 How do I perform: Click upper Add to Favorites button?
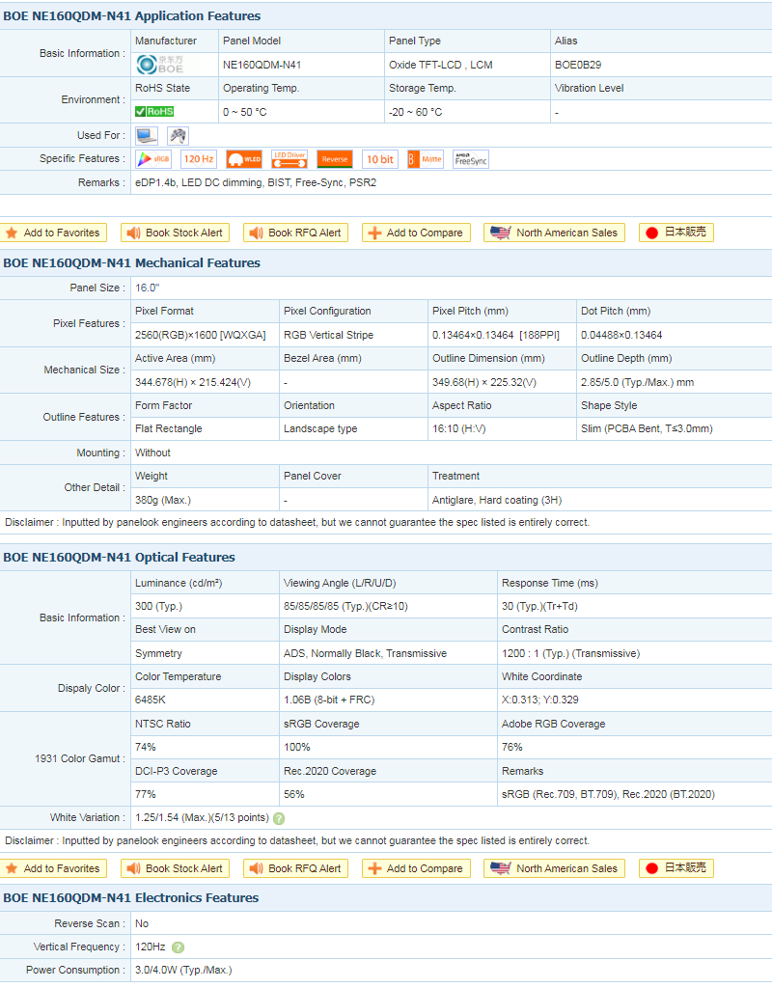54,233
